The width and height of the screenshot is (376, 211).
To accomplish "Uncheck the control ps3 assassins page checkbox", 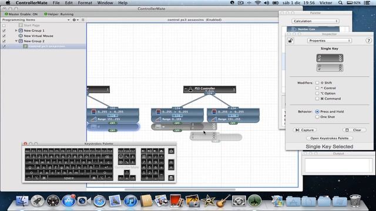I will pyautogui.click(x=4, y=46).
